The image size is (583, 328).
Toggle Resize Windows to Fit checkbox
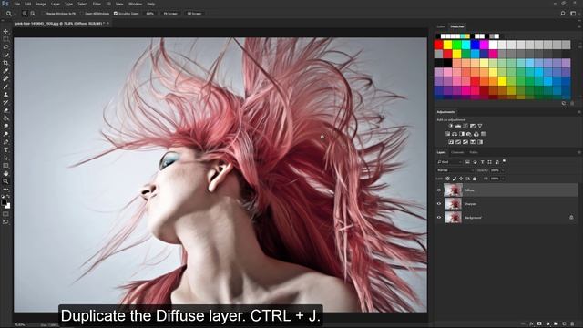click(x=44, y=14)
